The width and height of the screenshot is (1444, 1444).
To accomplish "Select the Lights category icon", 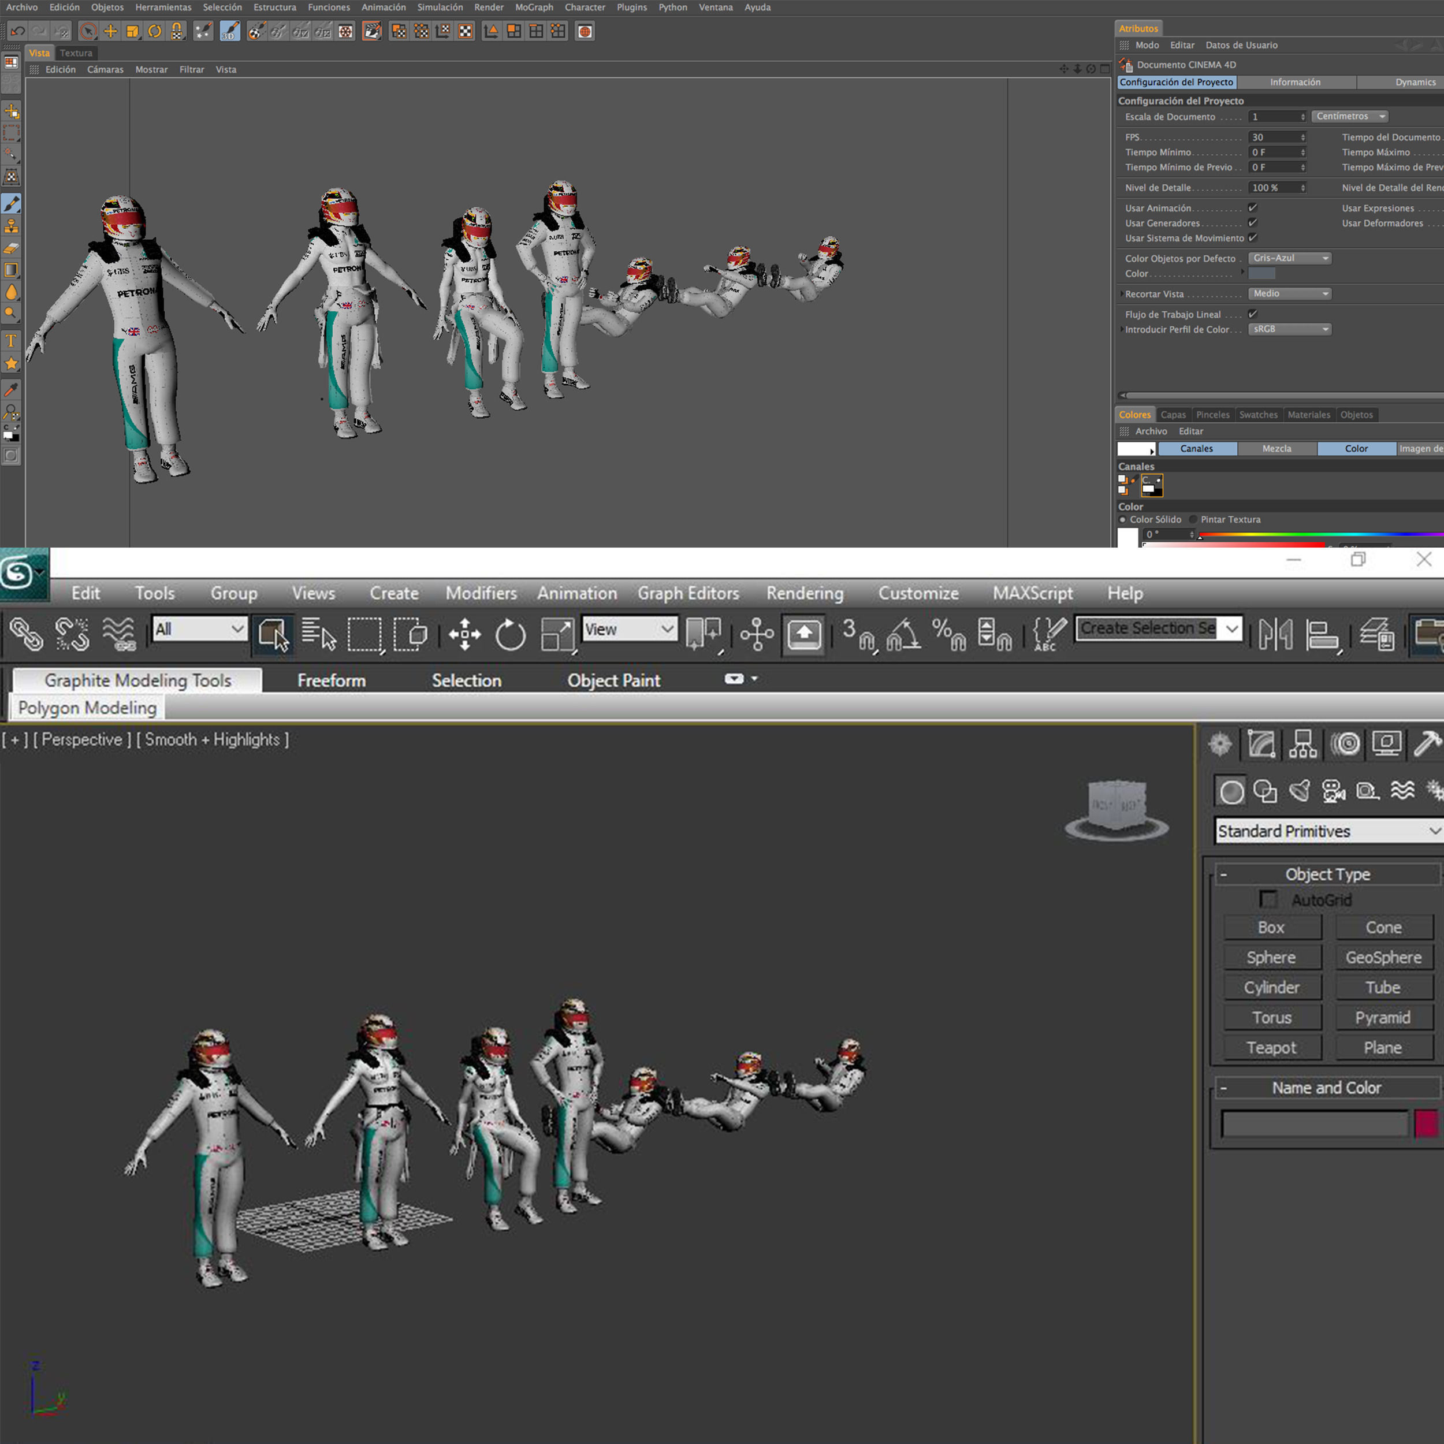I will [1300, 791].
